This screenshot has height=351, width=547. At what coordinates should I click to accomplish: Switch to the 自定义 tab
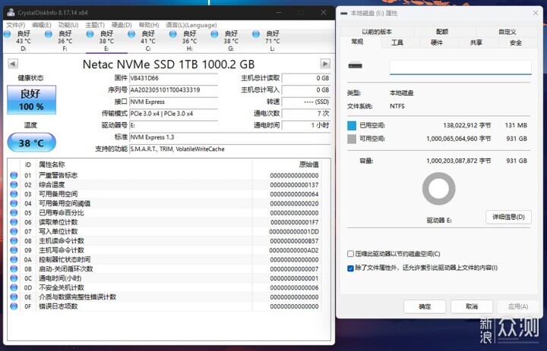(507, 32)
